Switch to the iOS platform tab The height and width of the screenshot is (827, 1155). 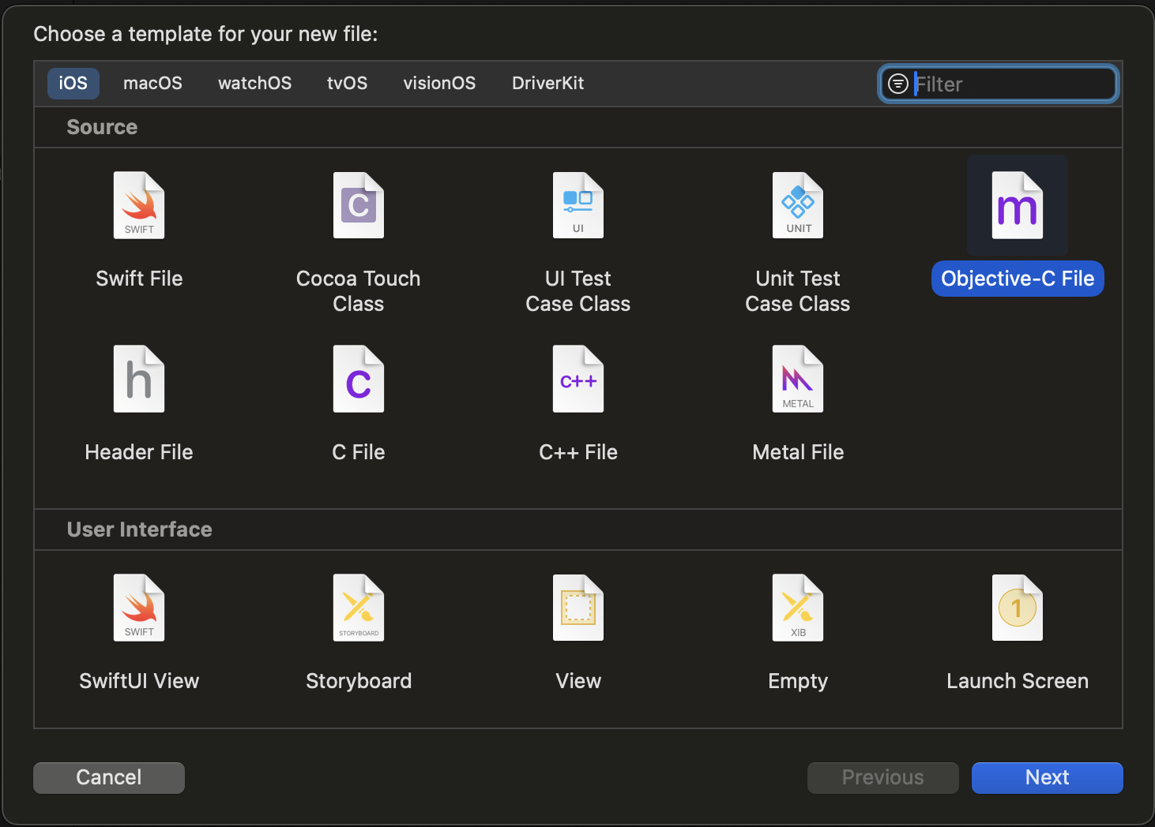73,83
